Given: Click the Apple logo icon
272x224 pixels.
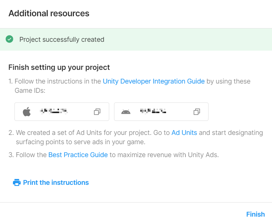Looking at the screenshot, I should tap(27, 112).
